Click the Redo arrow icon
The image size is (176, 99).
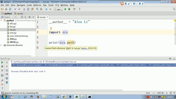(19, 9)
